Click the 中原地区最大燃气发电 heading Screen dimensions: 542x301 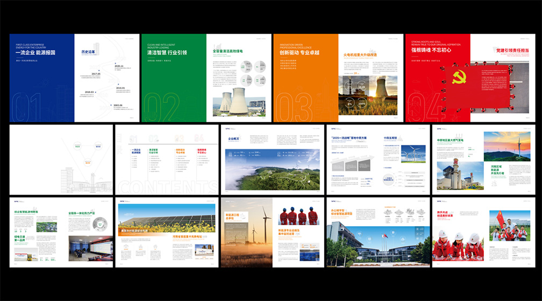coord(450,140)
